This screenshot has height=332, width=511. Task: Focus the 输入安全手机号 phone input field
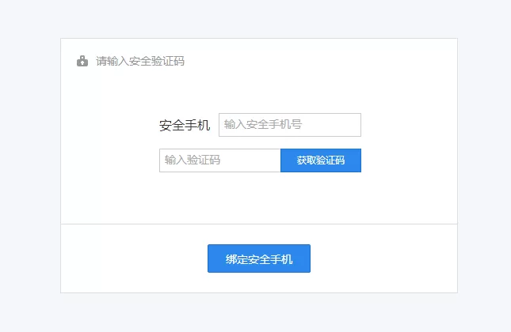coord(290,125)
